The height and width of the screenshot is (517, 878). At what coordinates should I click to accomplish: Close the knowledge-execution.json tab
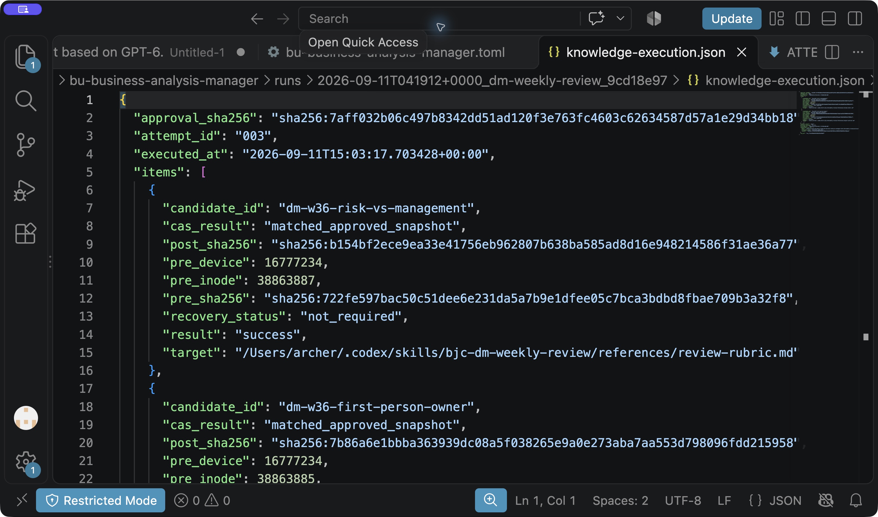pyautogui.click(x=741, y=52)
